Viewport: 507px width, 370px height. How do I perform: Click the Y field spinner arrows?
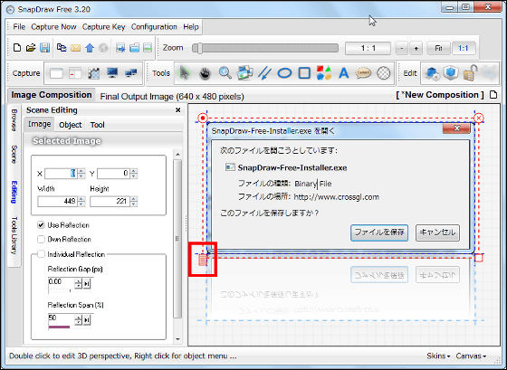click(134, 174)
